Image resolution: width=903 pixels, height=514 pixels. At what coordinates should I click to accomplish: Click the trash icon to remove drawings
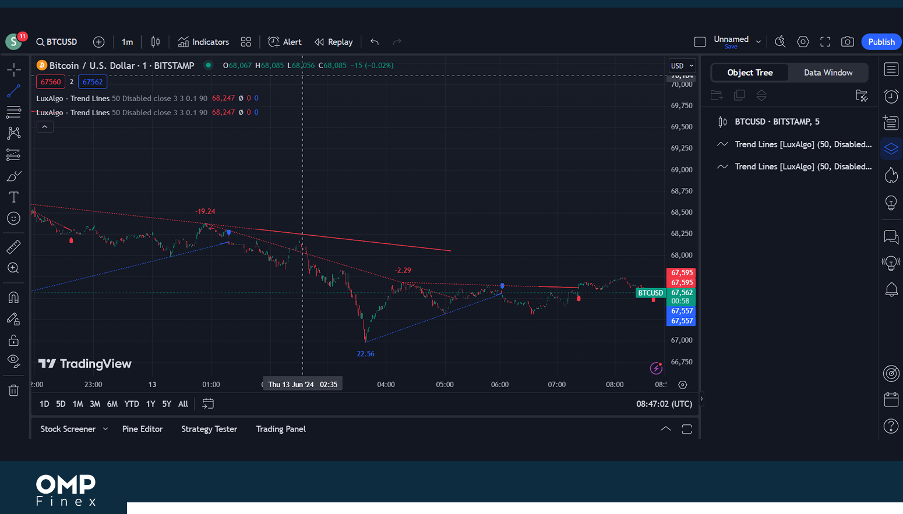[x=14, y=390]
